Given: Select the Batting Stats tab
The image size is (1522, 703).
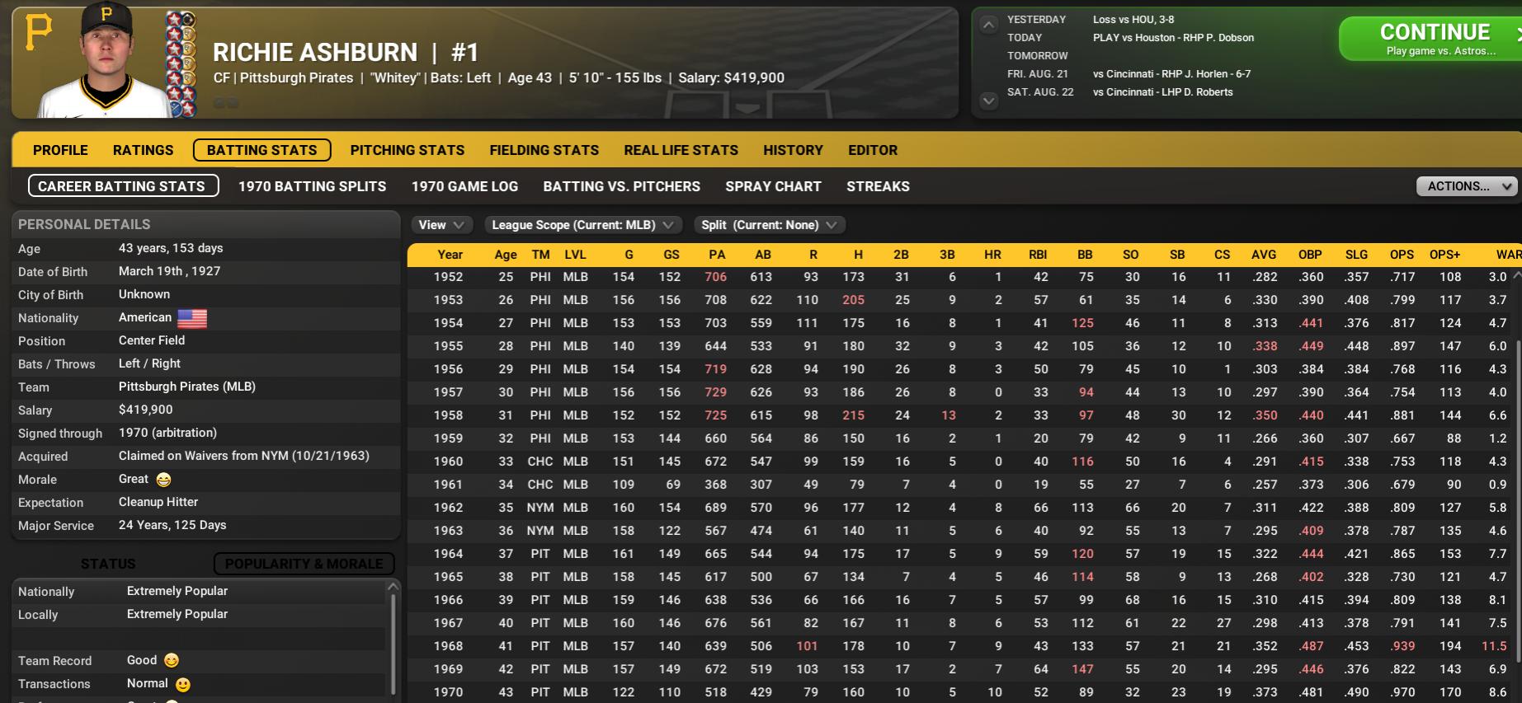Looking at the screenshot, I should [x=262, y=150].
